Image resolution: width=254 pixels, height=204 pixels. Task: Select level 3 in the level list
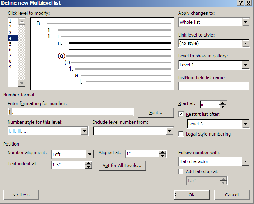pos(13,32)
